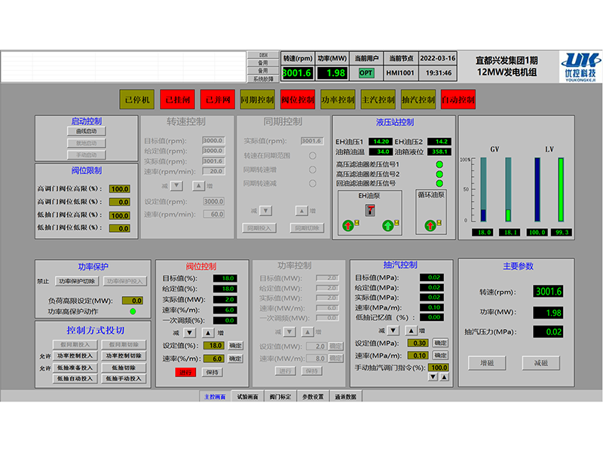Viewport: 603px width, 452px height.
Task: Toggle the red 自动控制 mode tile
Action: click(458, 99)
